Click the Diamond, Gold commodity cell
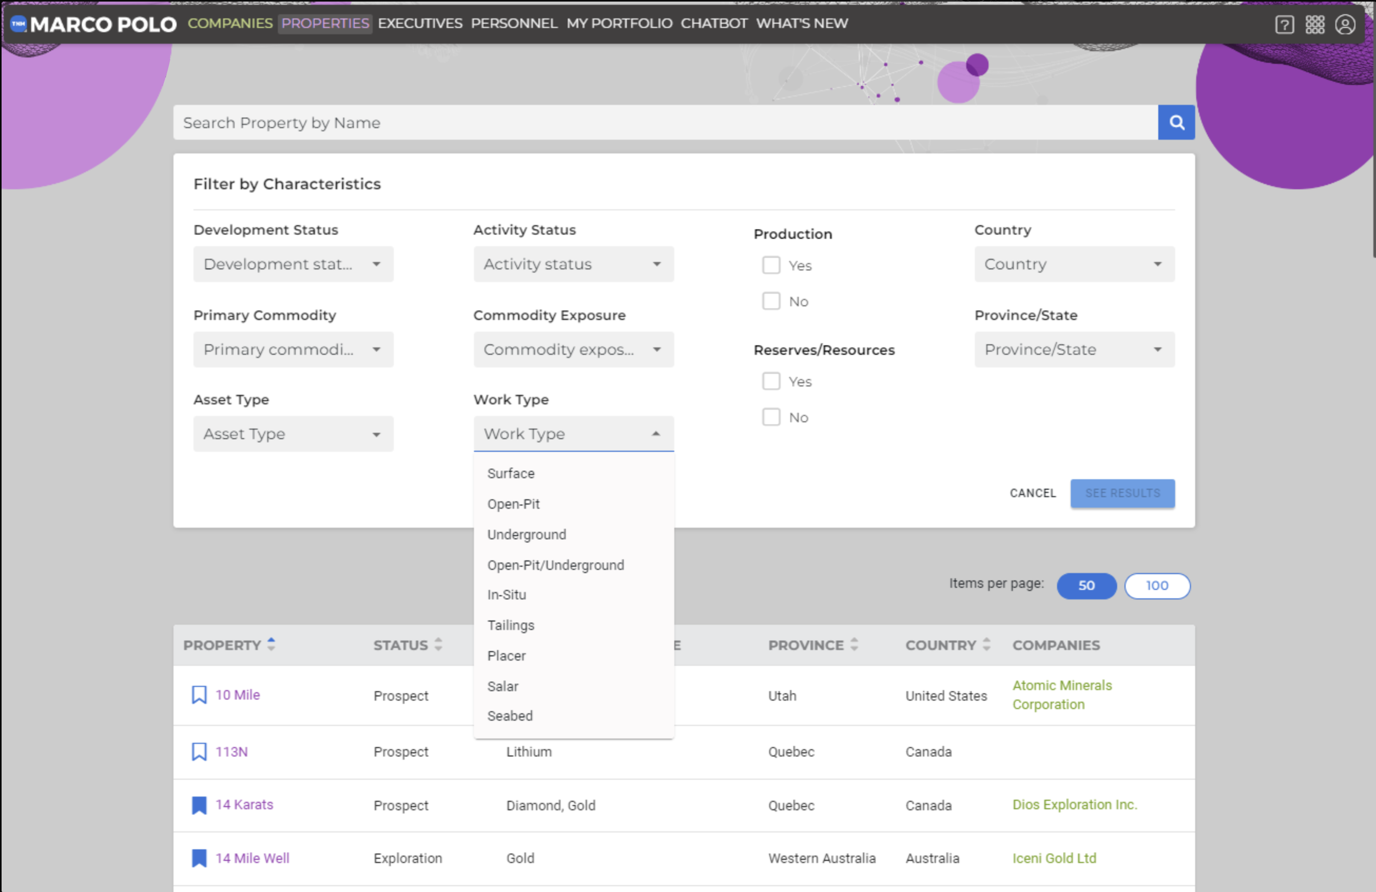1376x892 pixels. (550, 806)
